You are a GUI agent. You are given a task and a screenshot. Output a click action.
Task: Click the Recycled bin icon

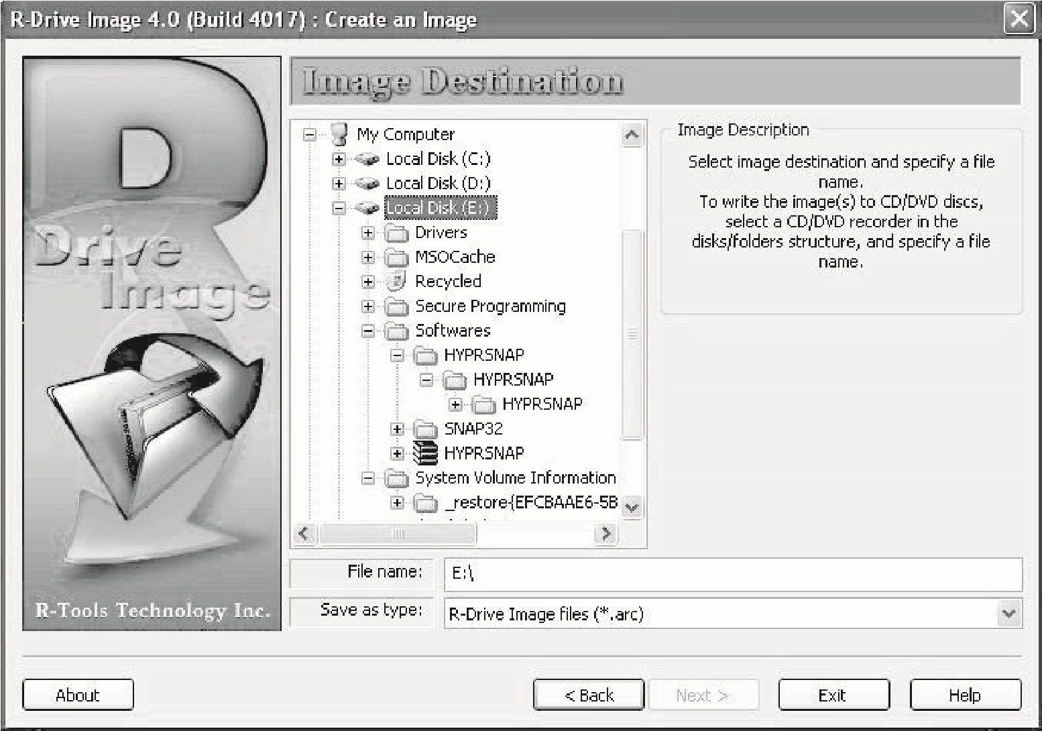click(x=396, y=282)
